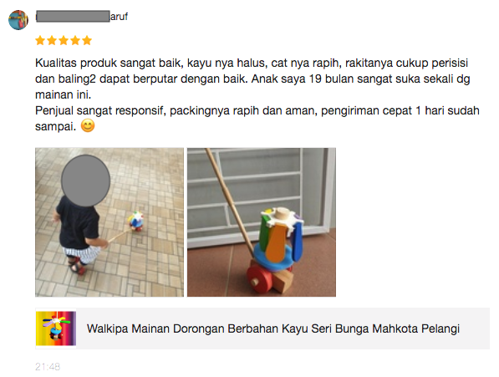Click the Walkipa product thumbnail image
This screenshot has height=377, width=499.
point(56,329)
